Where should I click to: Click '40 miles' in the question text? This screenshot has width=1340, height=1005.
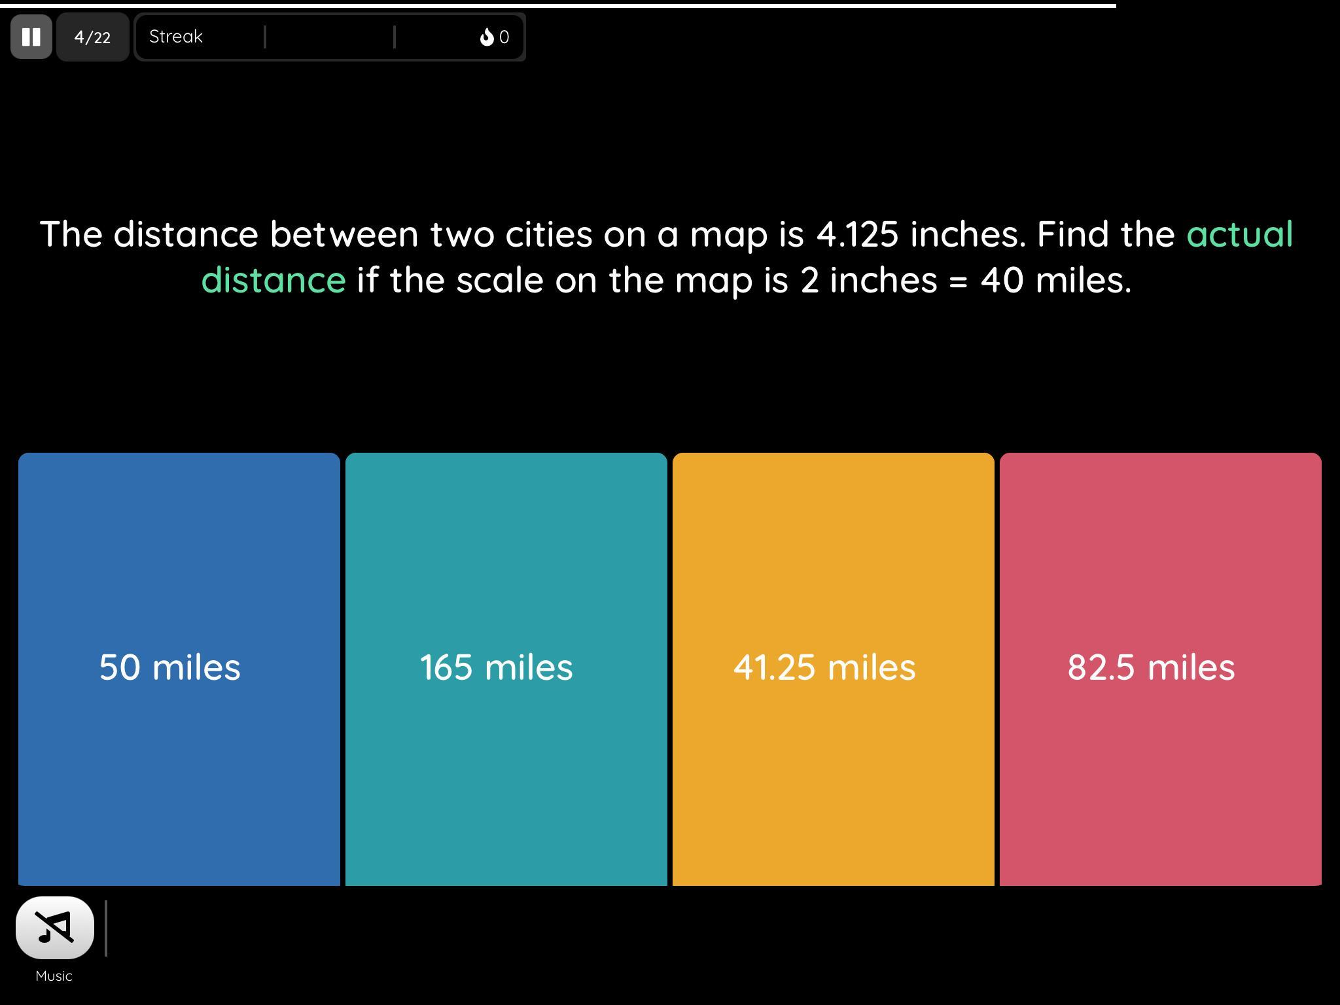[x=1055, y=280]
